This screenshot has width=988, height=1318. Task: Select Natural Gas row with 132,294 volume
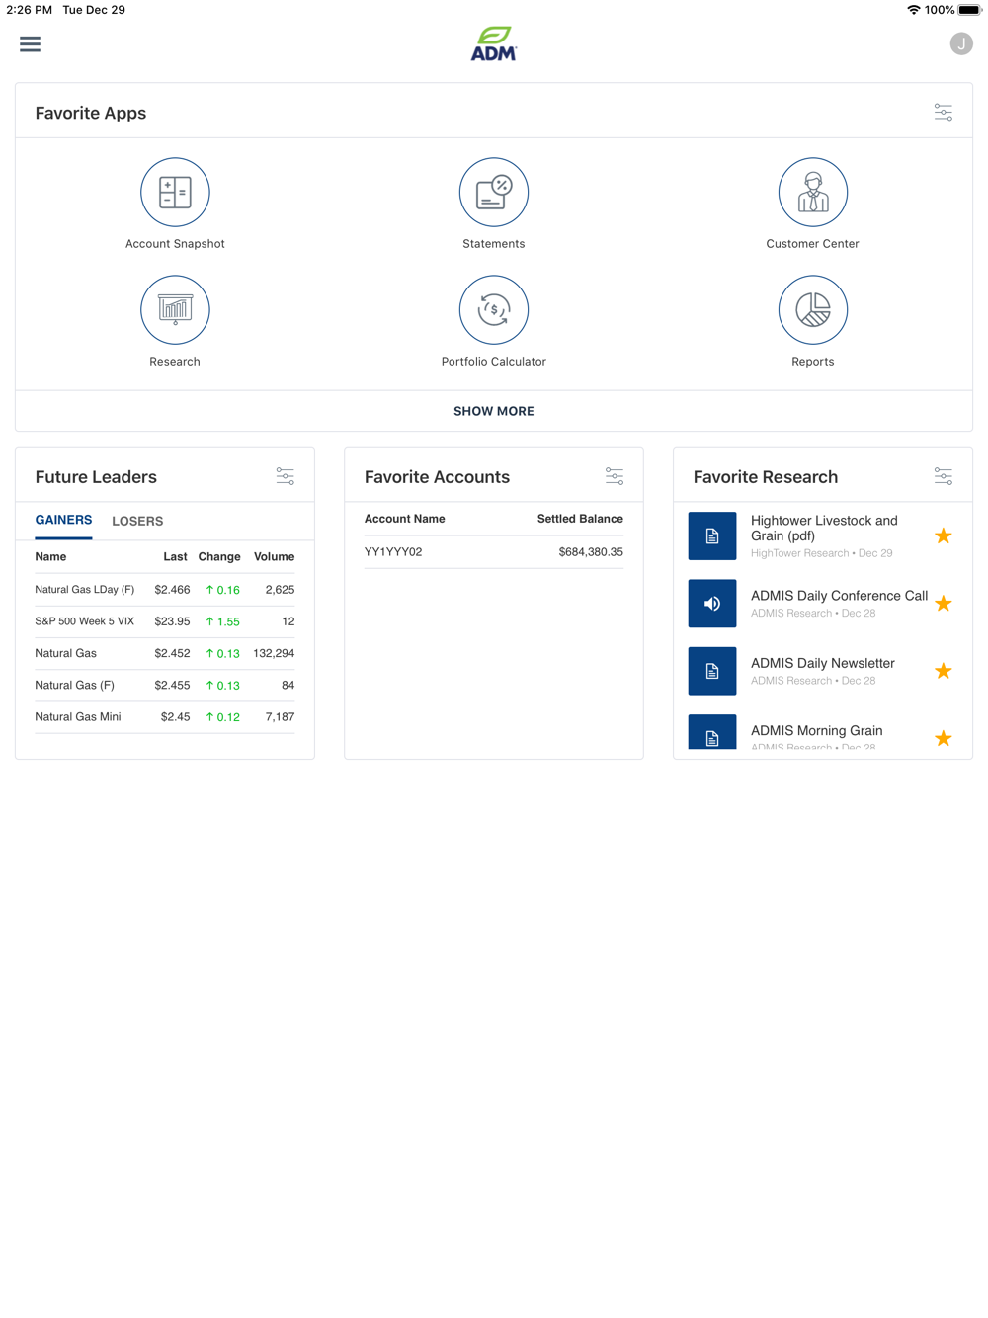(165, 653)
